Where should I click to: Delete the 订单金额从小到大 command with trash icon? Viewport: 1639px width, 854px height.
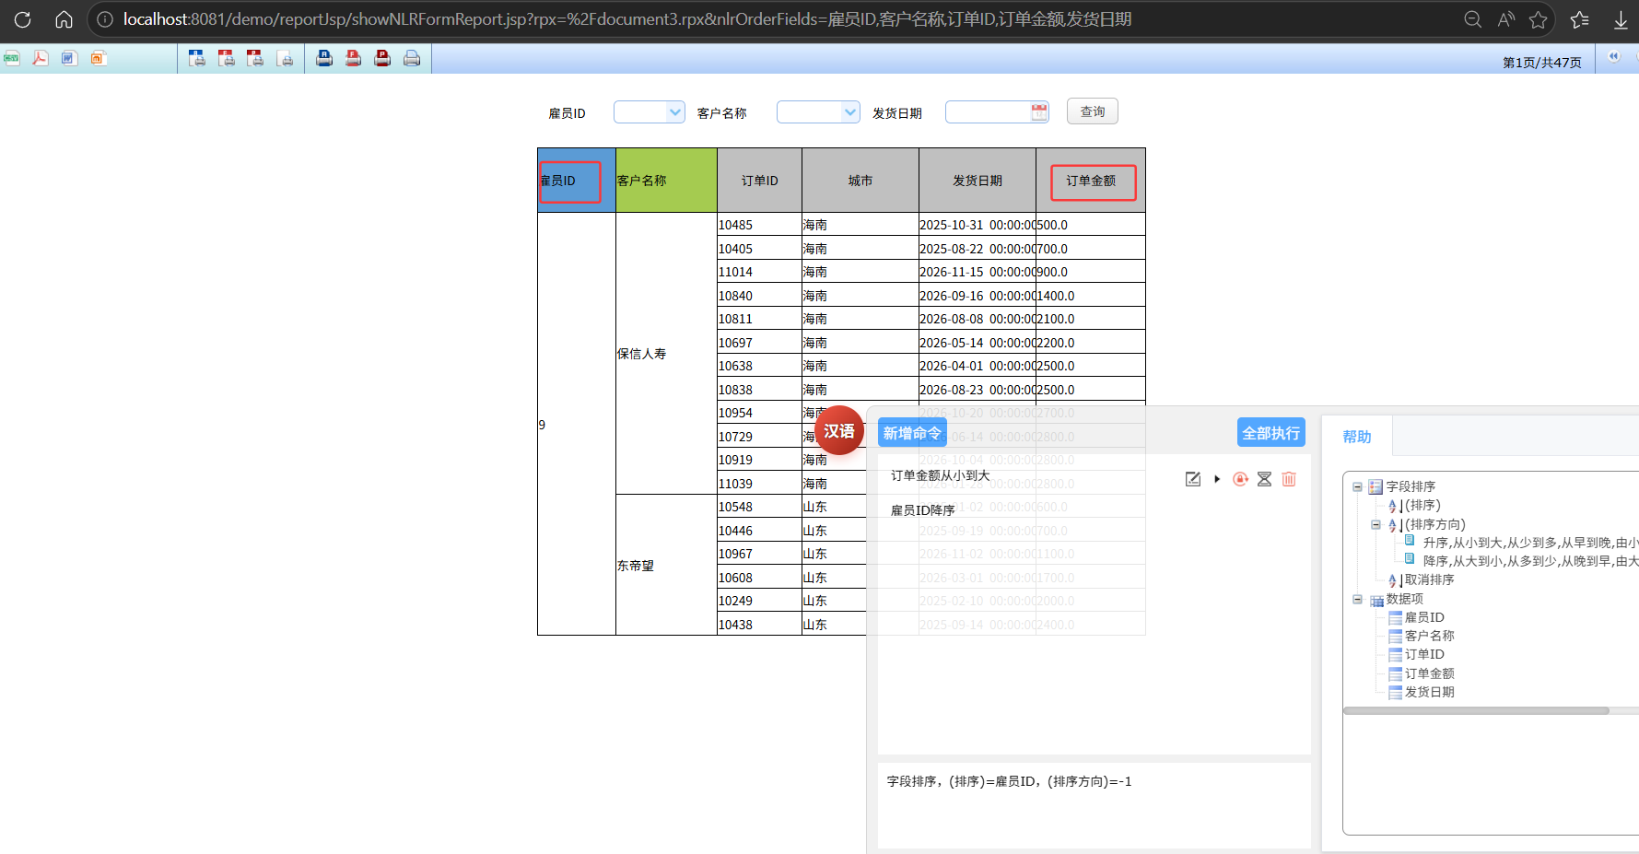click(x=1289, y=479)
